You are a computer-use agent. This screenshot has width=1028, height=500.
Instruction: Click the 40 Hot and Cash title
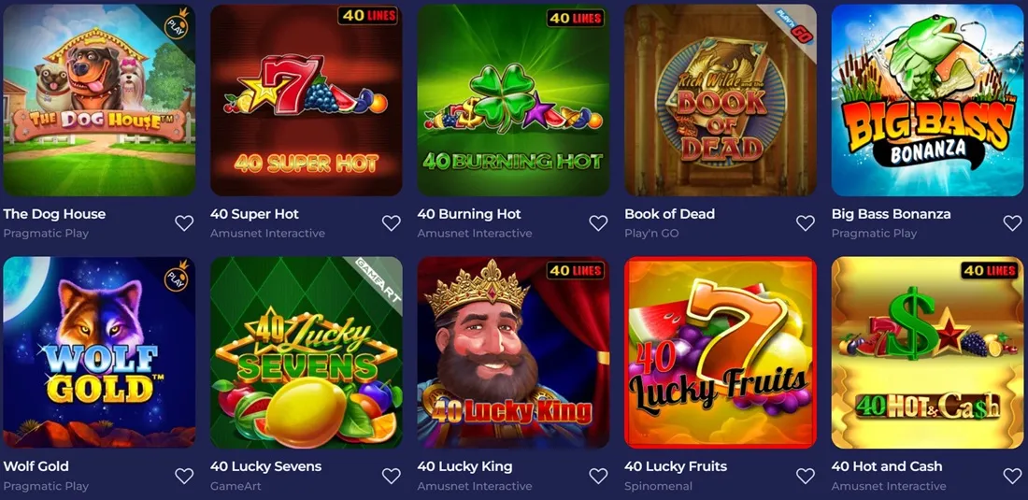[x=887, y=466]
